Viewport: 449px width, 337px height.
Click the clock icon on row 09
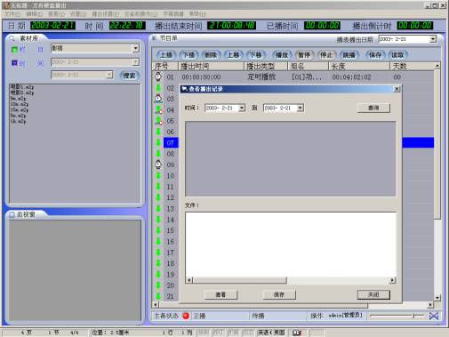pyautogui.click(x=158, y=164)
